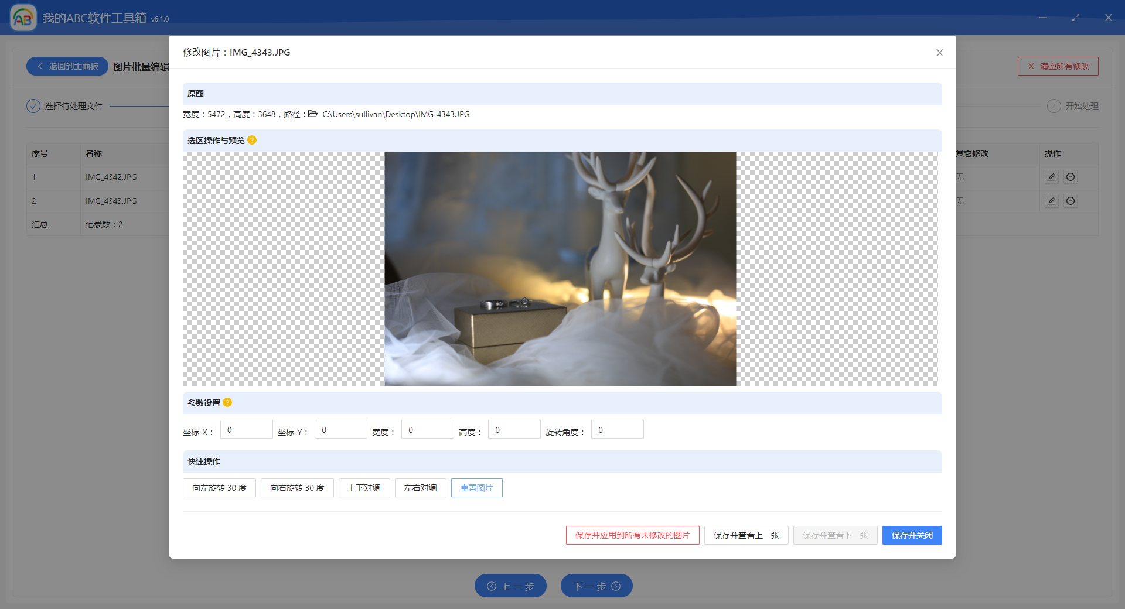Rotate the image right 30 degrees
1125x609 pixels.
297,488
